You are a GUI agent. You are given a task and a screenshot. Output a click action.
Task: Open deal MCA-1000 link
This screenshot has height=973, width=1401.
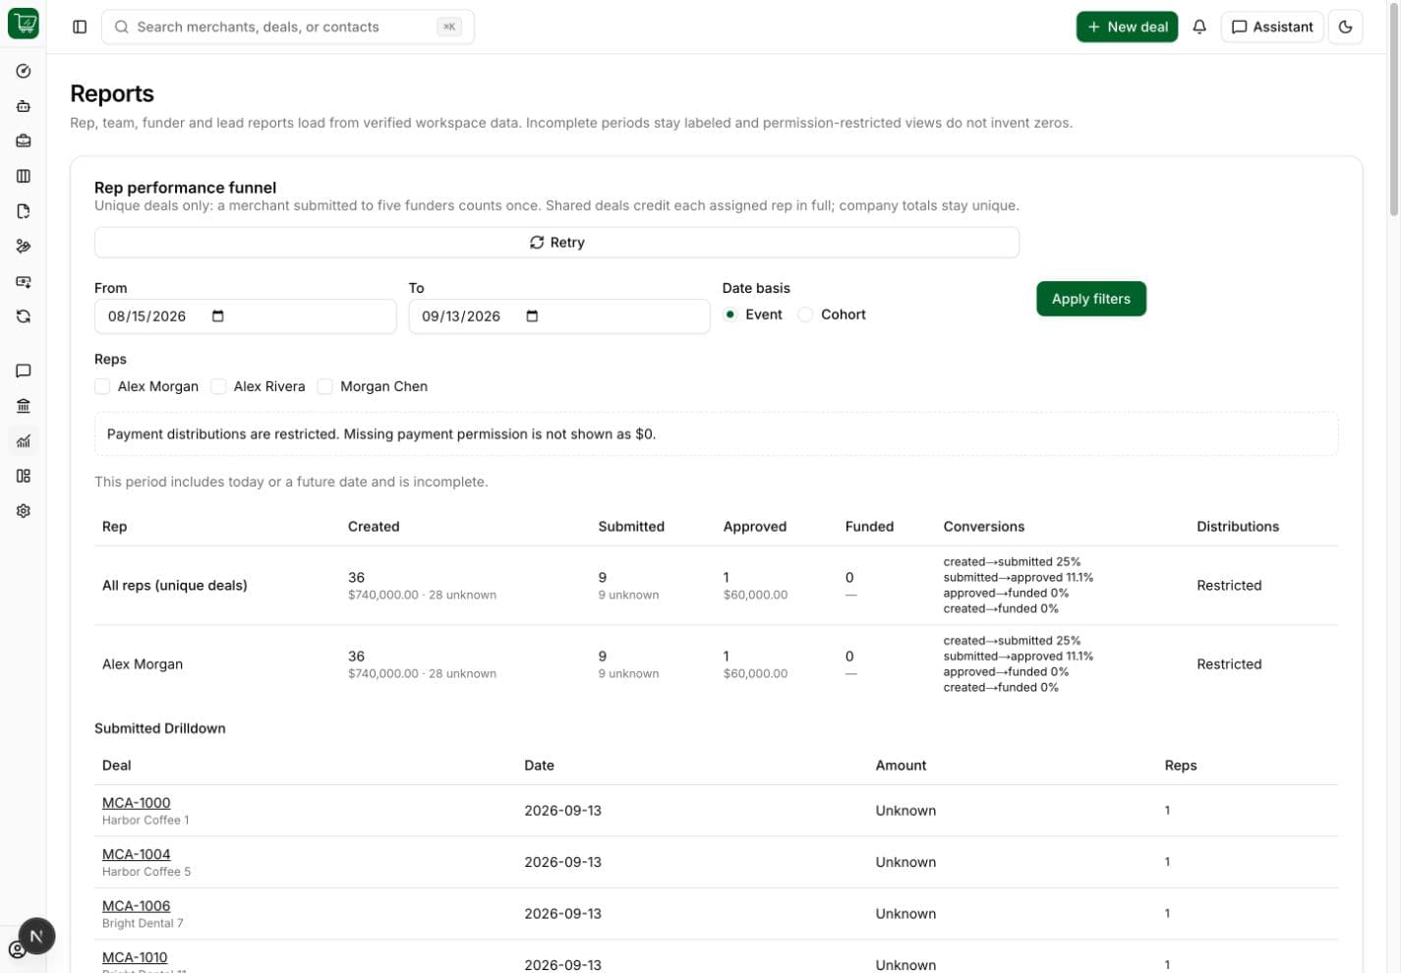[x=136, y=803]
